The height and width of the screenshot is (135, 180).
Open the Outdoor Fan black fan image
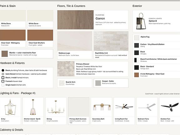pyautogui.click(x=170, y=107)
